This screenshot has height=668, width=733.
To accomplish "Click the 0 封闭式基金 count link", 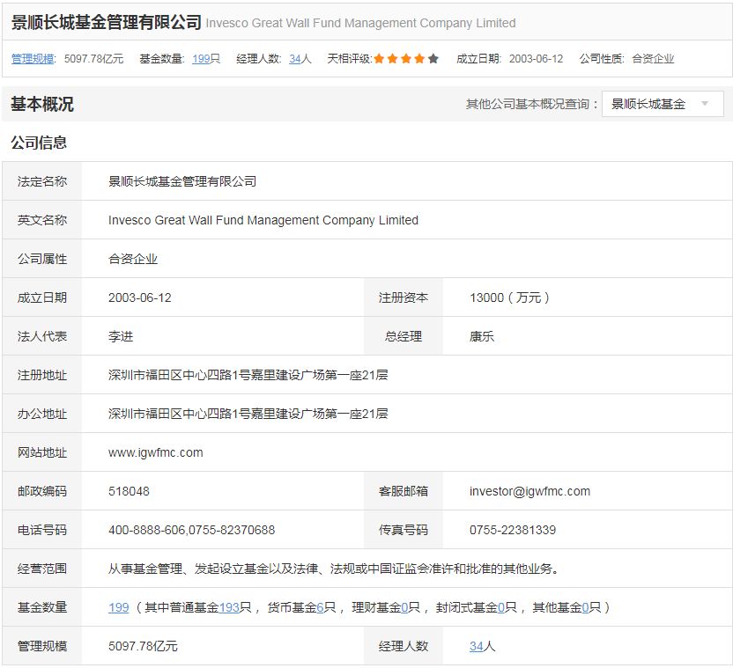I will click(x=501, y=607).
